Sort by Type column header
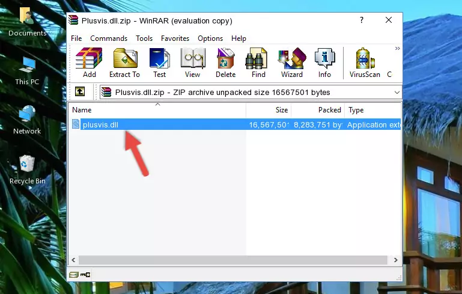462x294 pixels. pyautogui.click(x=372, y=110)
